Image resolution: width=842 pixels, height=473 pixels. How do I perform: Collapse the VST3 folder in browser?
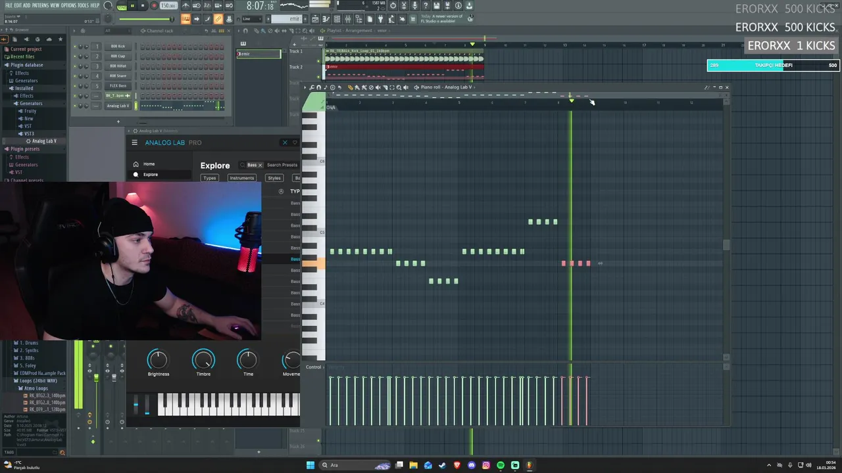(29, 134)
